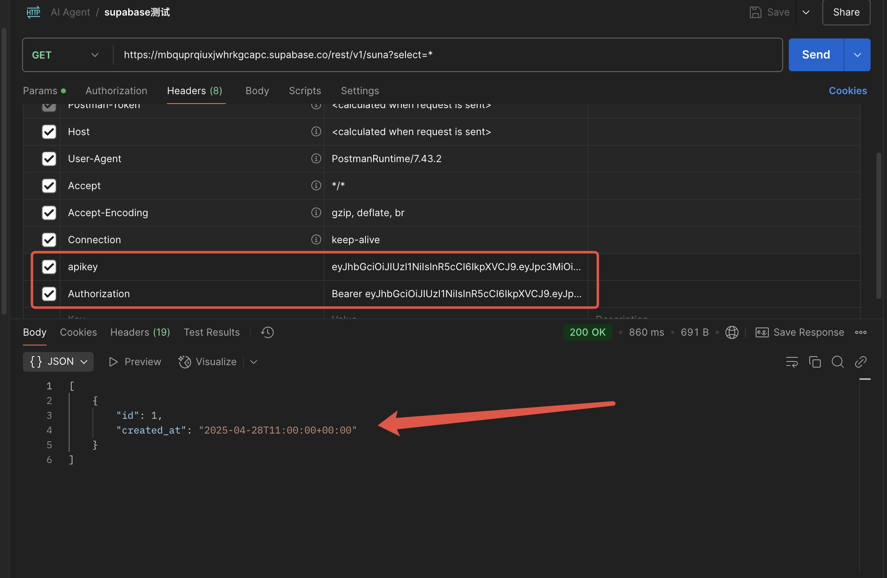Click the headers table vertical scrollbar
This screenshot has height=578, width=887.
click(x=878, y=225)
